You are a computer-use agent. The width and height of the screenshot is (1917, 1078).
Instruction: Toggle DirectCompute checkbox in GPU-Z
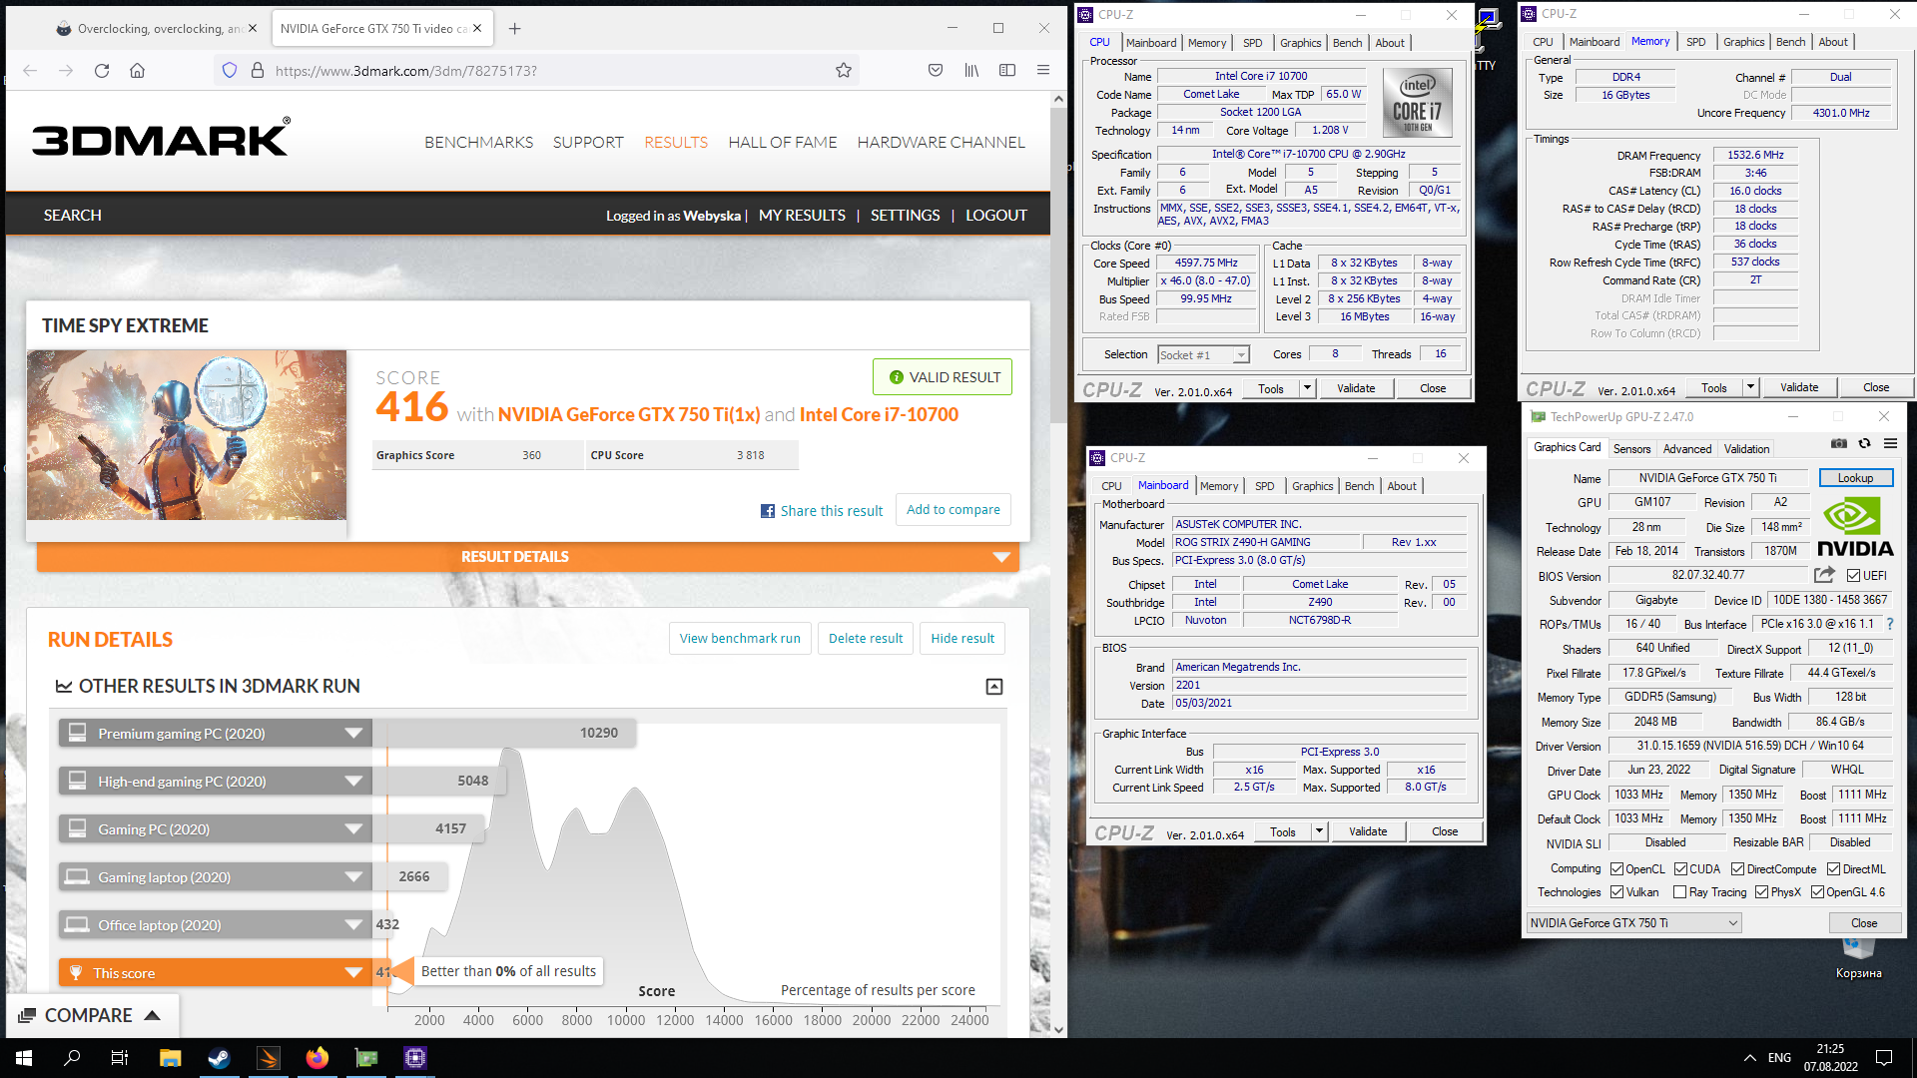[1737, 869]
